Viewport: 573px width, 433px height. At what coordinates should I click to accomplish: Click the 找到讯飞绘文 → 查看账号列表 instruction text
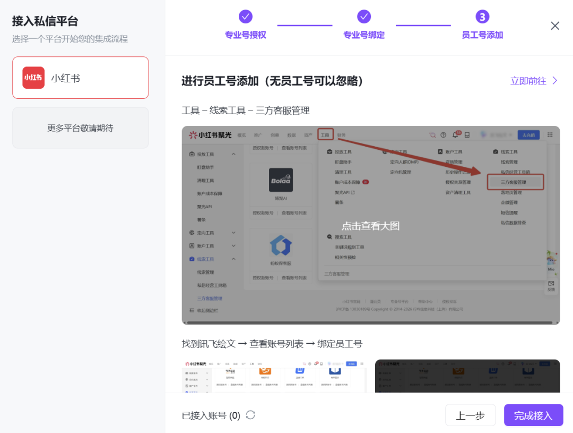click(x=272, y=344)
